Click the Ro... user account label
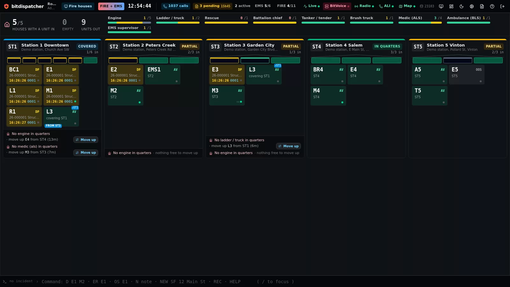 pyautogui.click(x=52, y=6)
